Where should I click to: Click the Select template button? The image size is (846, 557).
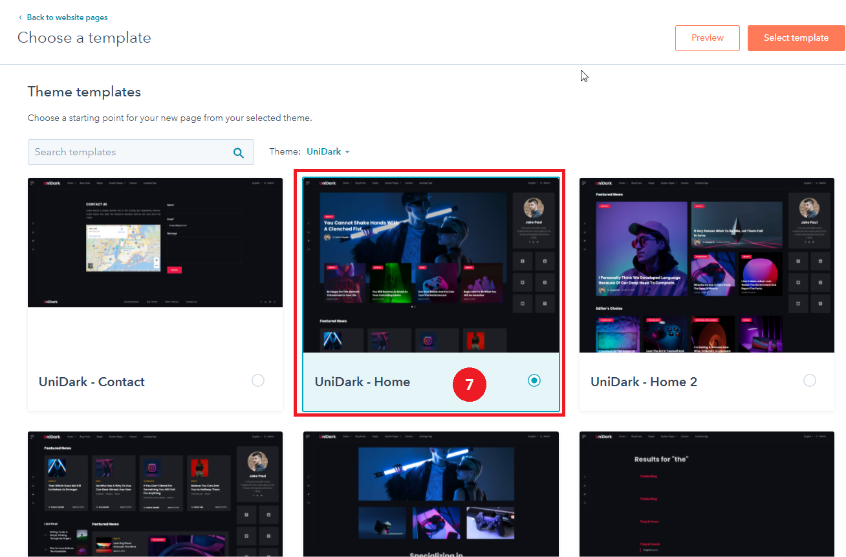pos(796,38)
